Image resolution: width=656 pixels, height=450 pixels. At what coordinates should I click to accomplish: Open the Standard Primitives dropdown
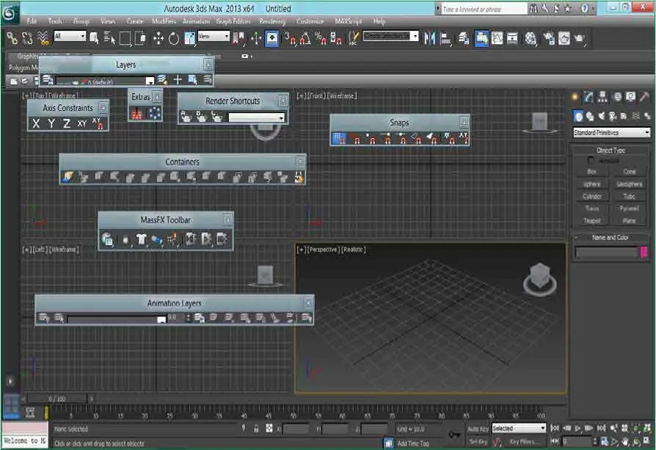click(611, 133)
